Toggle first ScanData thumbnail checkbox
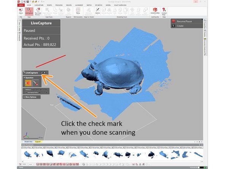This screenshot has width=225, height=169. 22,148
